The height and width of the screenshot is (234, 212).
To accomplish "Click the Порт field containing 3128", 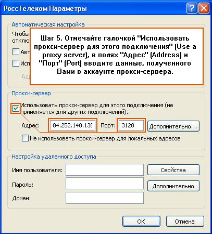I will point(131,125).
